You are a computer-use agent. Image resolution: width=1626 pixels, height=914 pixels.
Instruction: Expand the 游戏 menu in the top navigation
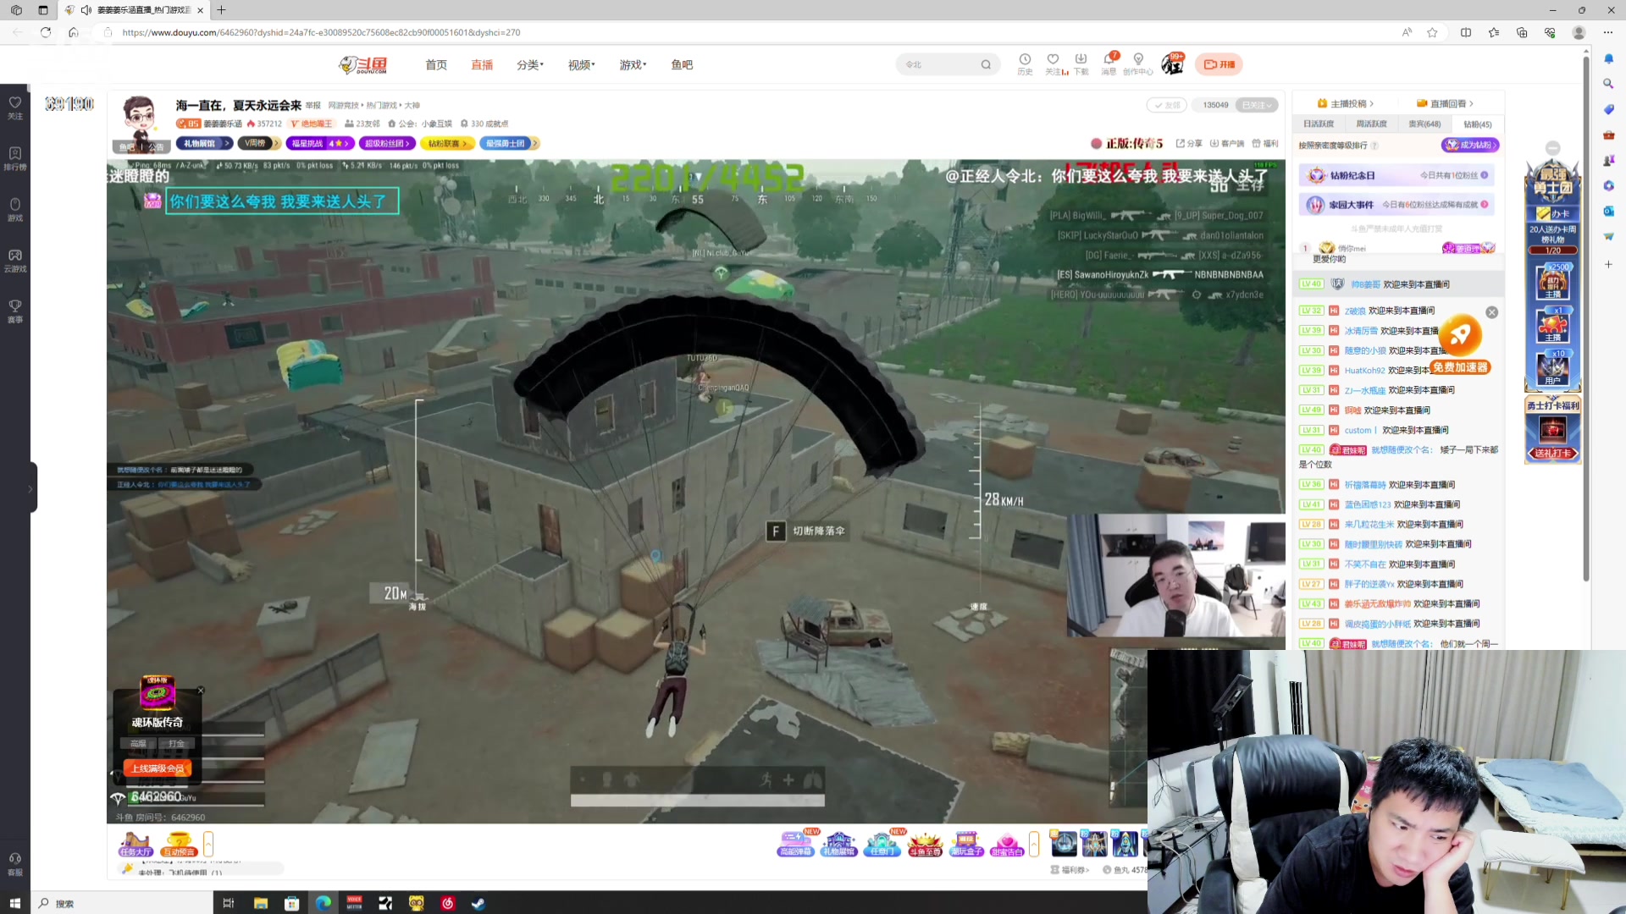coord(633,64)
